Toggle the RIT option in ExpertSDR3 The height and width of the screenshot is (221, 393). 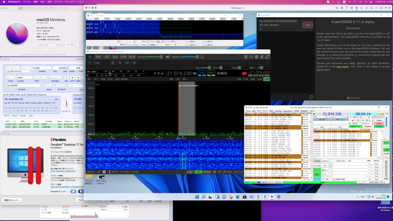[89, 79]
